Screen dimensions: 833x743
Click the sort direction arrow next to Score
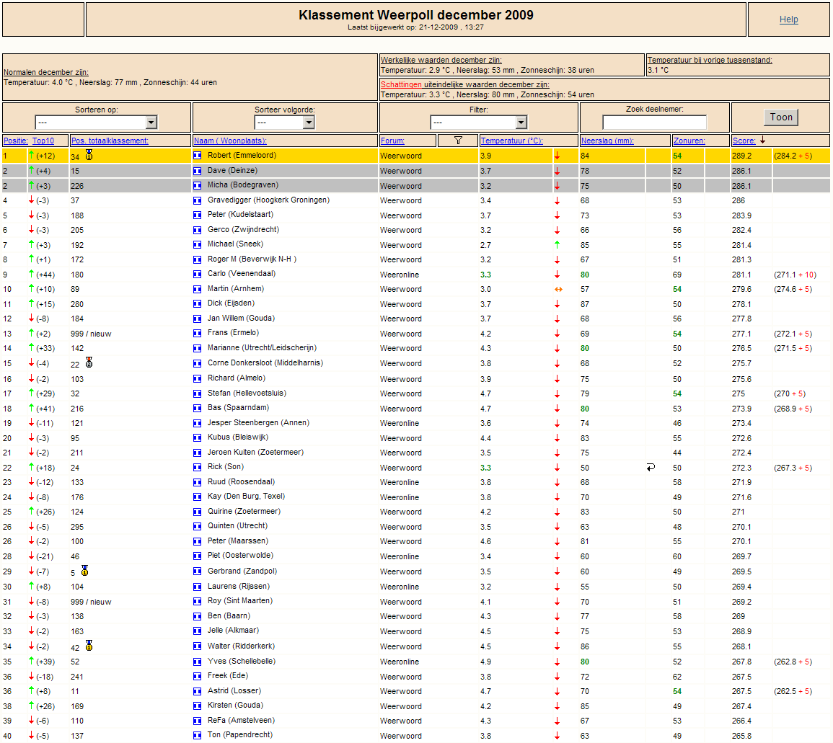(763, 141)
